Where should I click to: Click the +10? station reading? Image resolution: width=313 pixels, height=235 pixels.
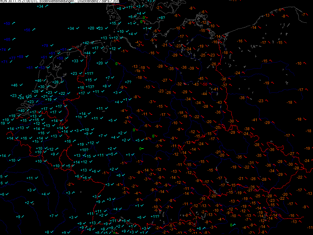[x=84, y=150]
